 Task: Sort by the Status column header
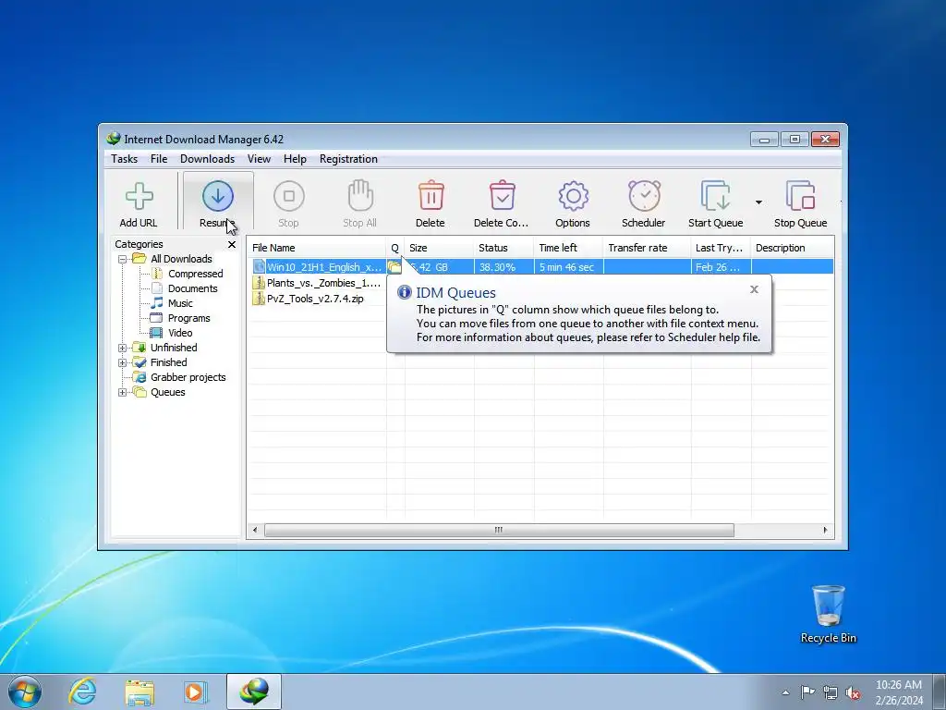(503, 248)
